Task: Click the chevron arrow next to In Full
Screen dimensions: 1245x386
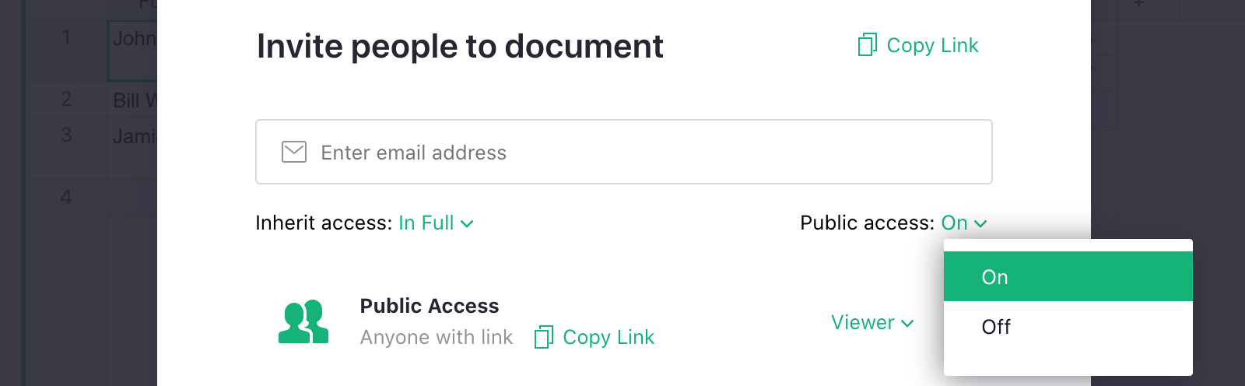Action: (467, 224)
